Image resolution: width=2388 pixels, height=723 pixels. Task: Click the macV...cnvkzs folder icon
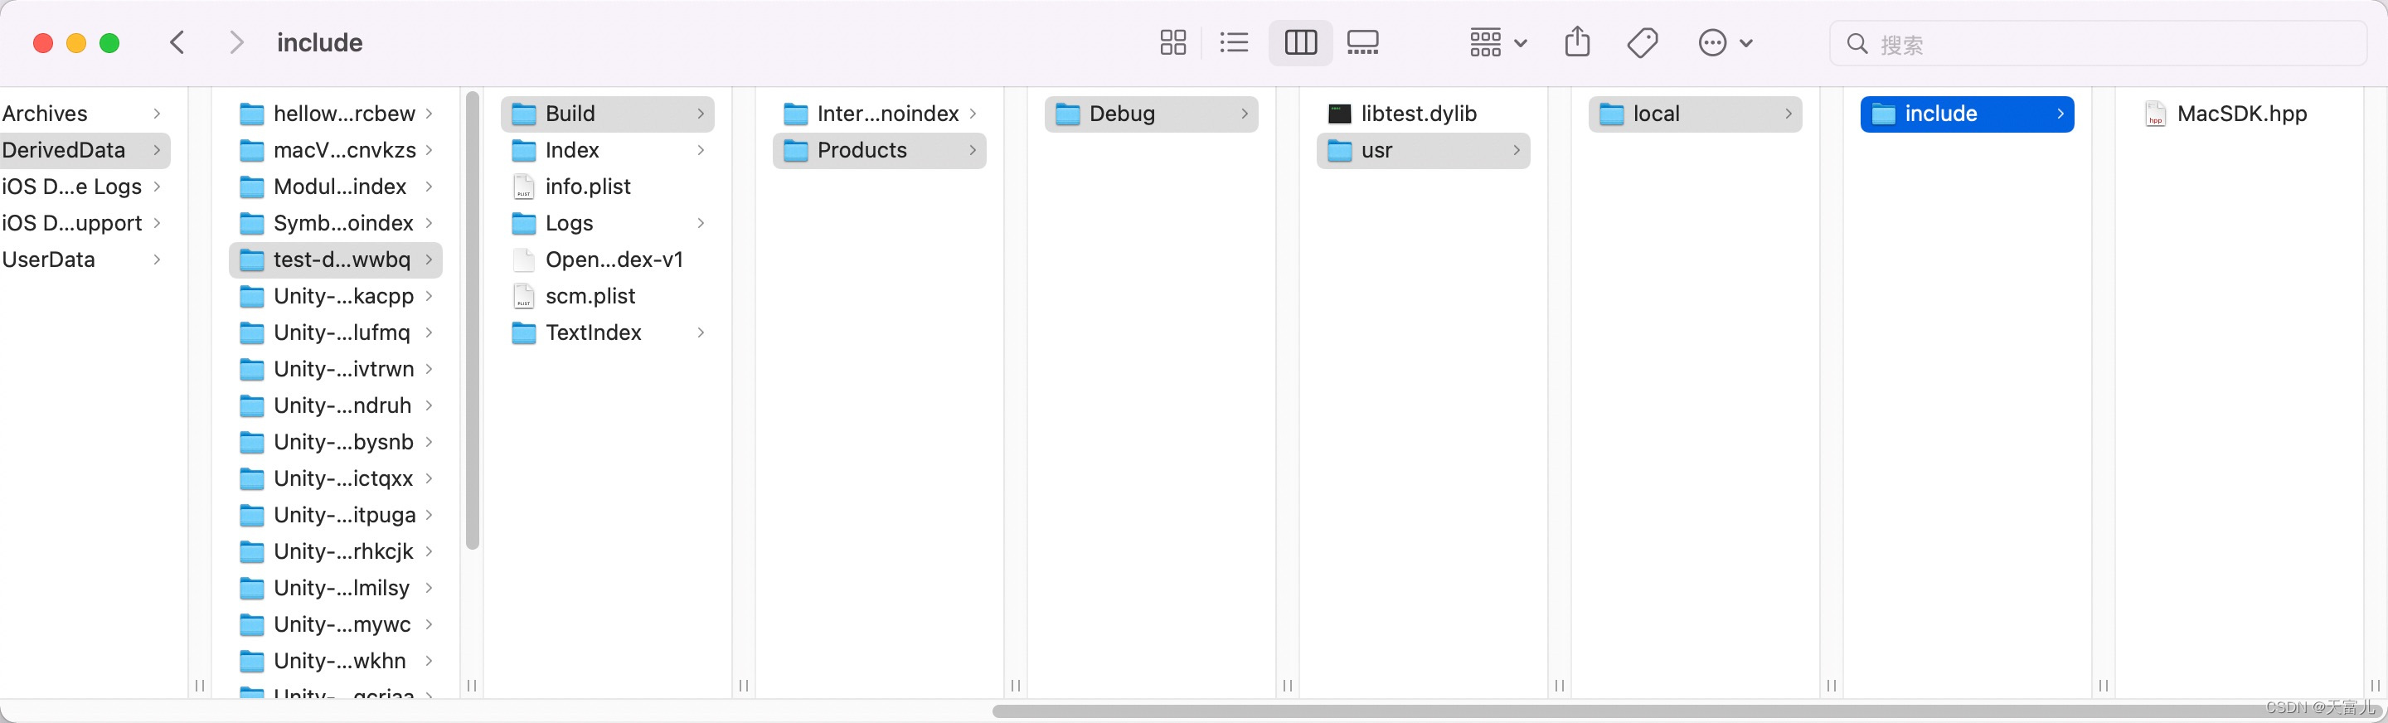tap(252, 150)
